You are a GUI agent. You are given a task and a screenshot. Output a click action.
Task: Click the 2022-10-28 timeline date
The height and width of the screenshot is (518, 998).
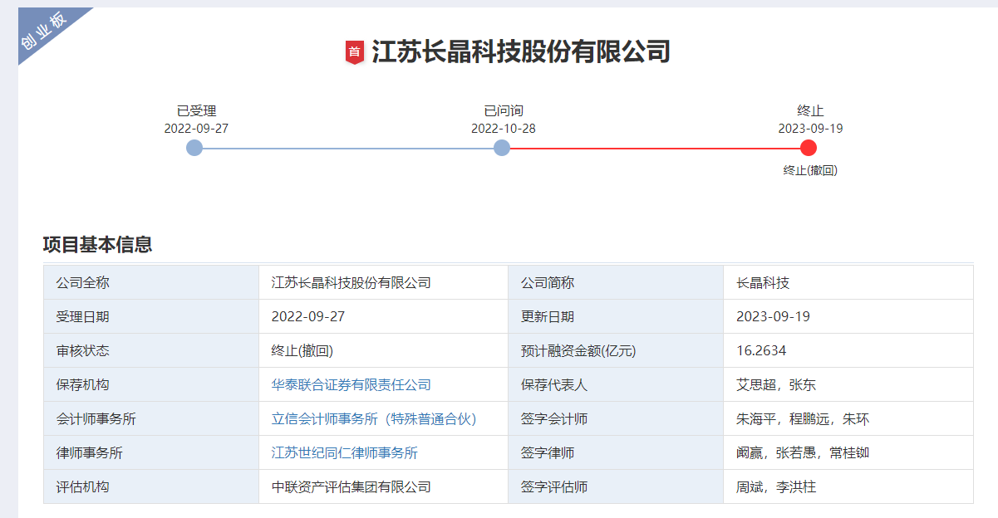pyautogui.click(x=504, y=129)
